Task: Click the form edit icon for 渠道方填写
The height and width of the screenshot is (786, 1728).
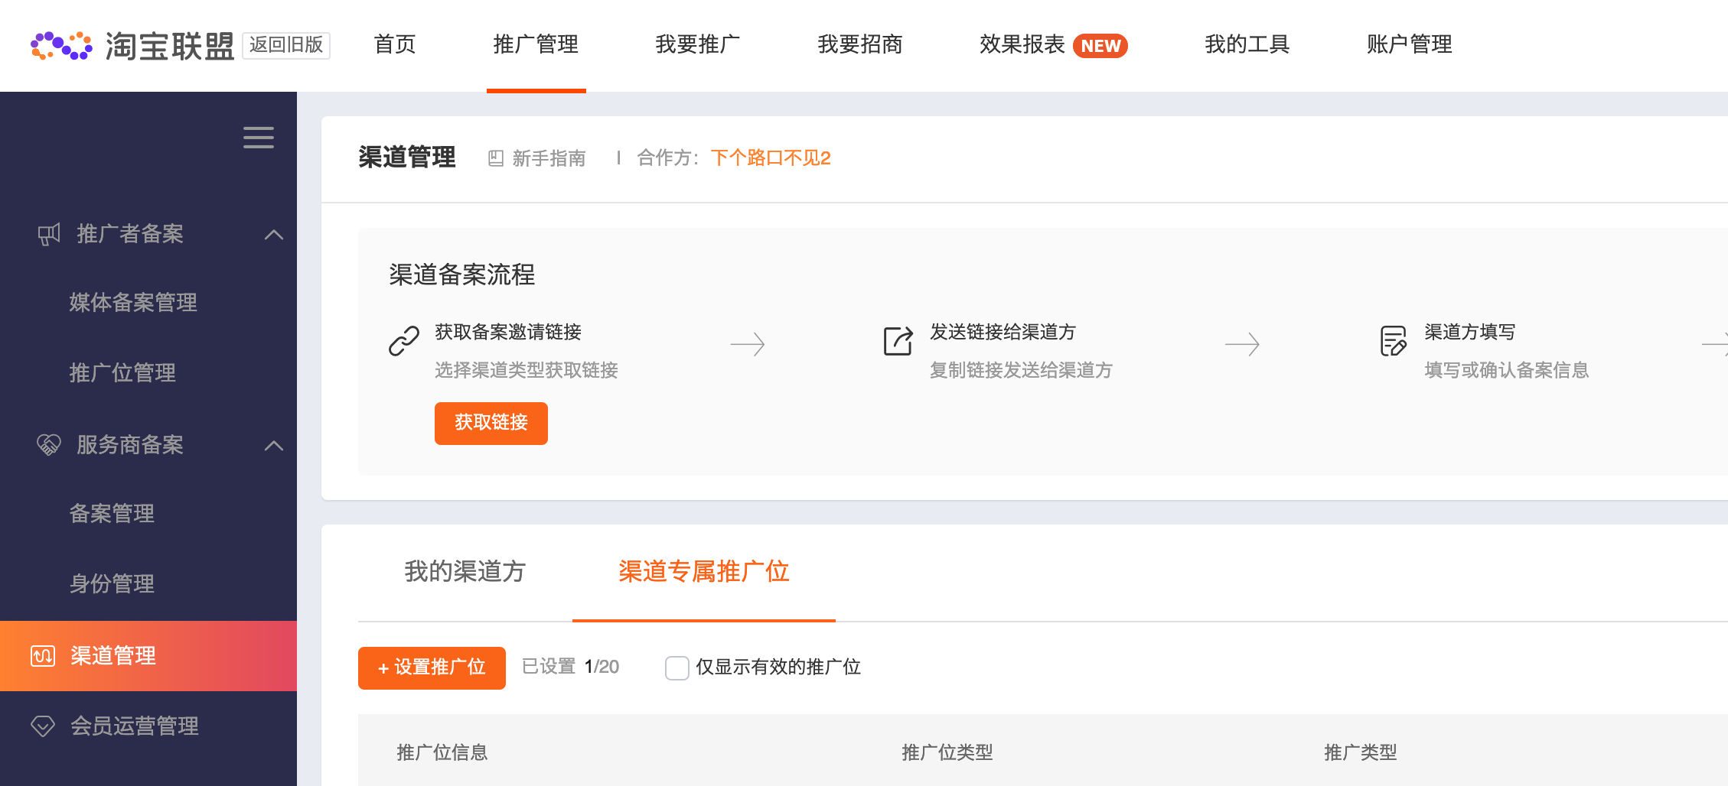Action: pyautogui.click(x=1393, y=341)
